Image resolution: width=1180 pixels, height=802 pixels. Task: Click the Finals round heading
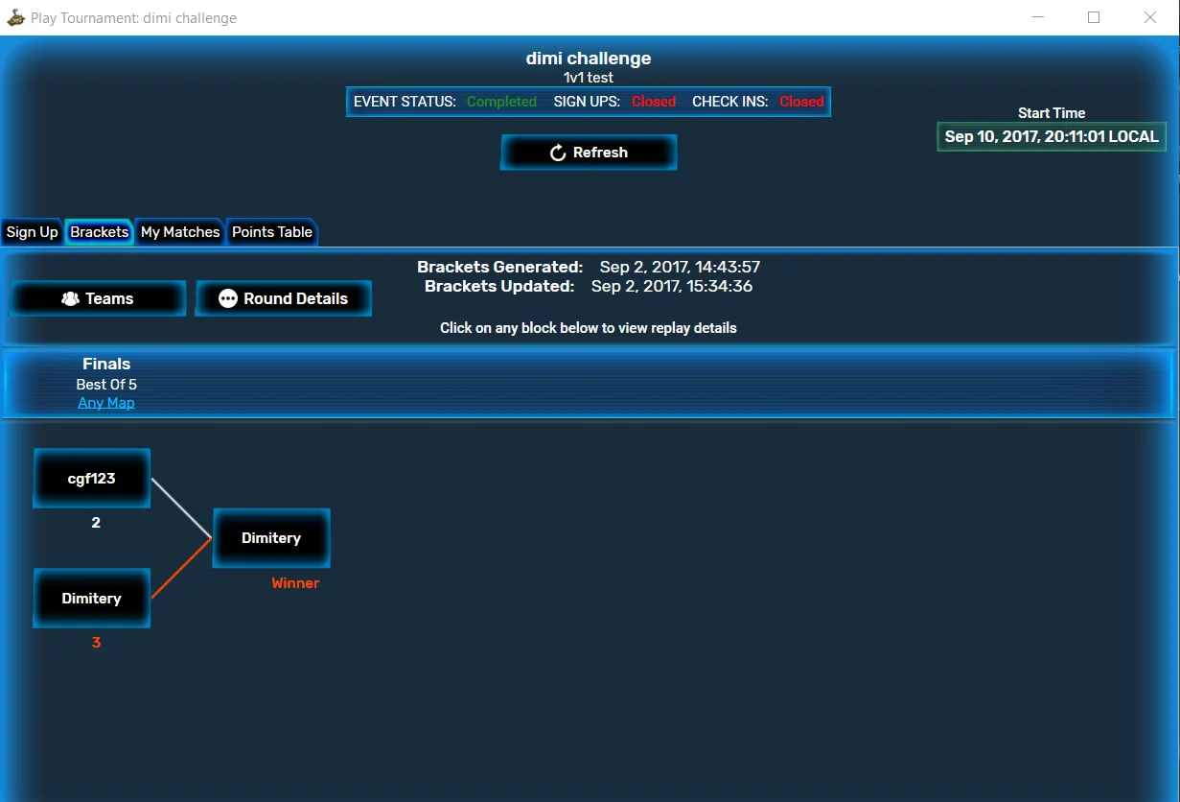[x=106, y=365]
